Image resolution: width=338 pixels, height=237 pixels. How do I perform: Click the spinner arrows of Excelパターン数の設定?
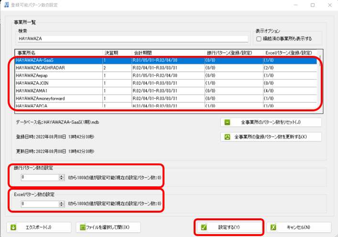[x=62, y=204]
